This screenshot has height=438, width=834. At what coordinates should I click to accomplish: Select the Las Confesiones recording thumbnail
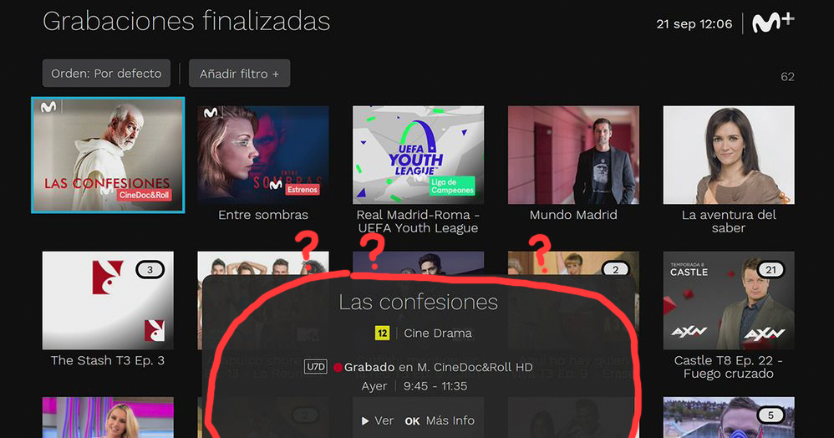tap(108, 155)
